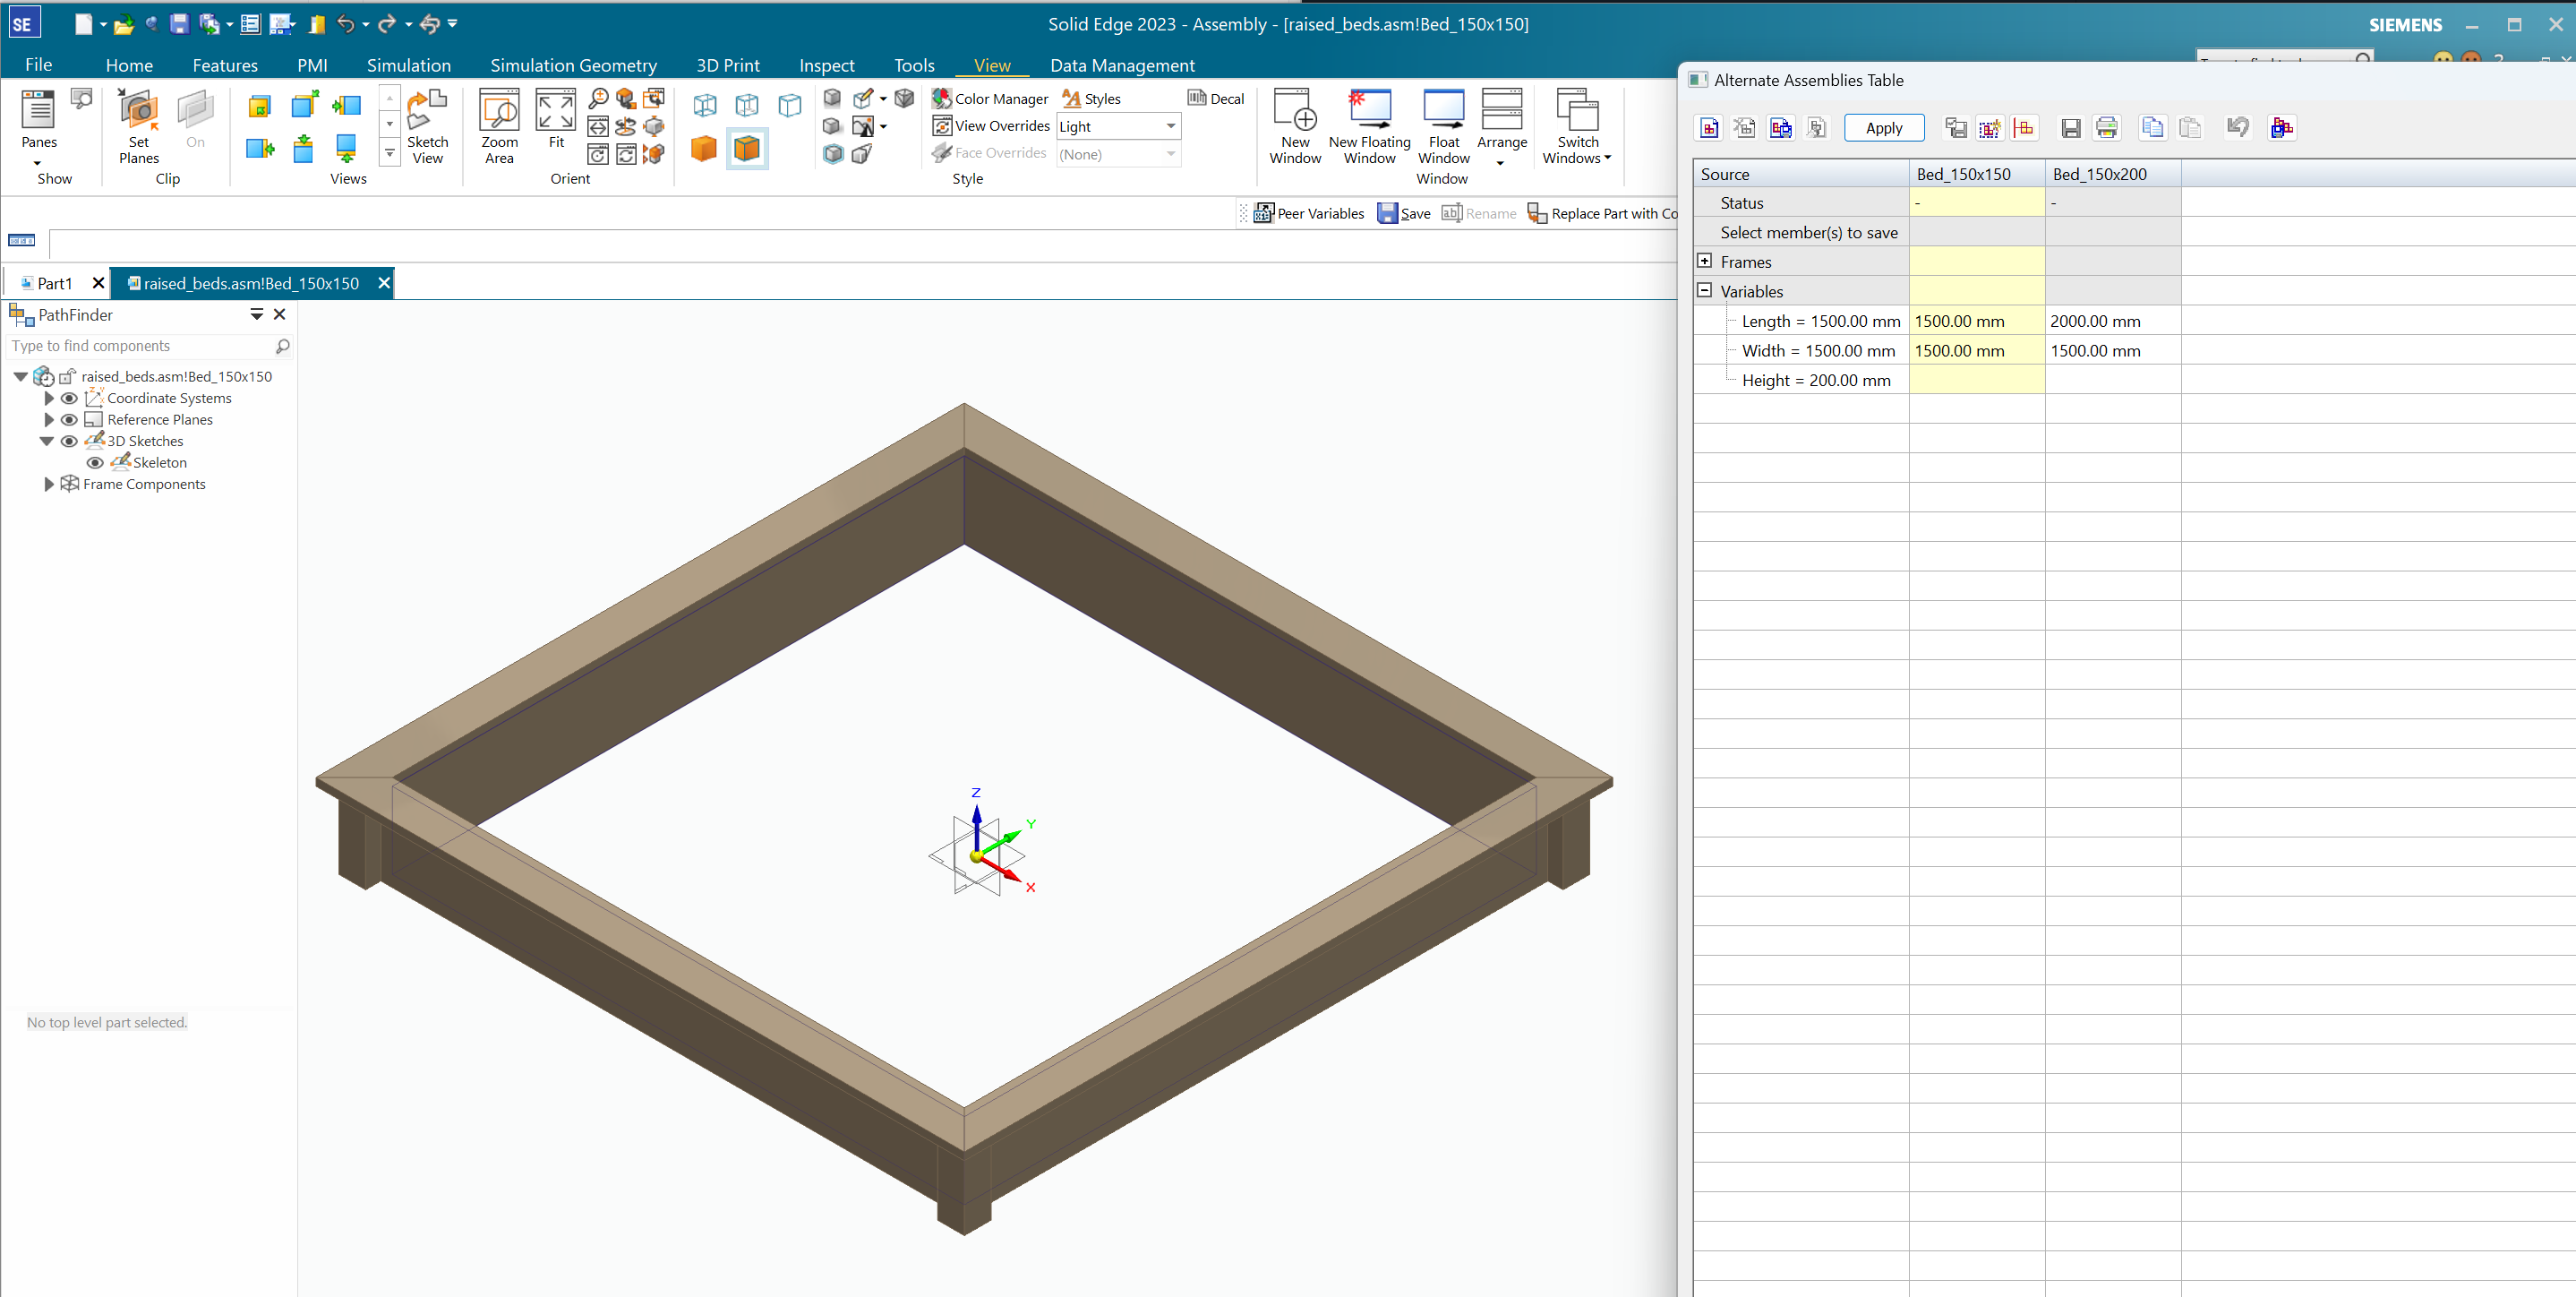Open the Part1 document tab
Viewport: 2576px width, 1297px height.
pyautogui.click(x=54, y=283)
